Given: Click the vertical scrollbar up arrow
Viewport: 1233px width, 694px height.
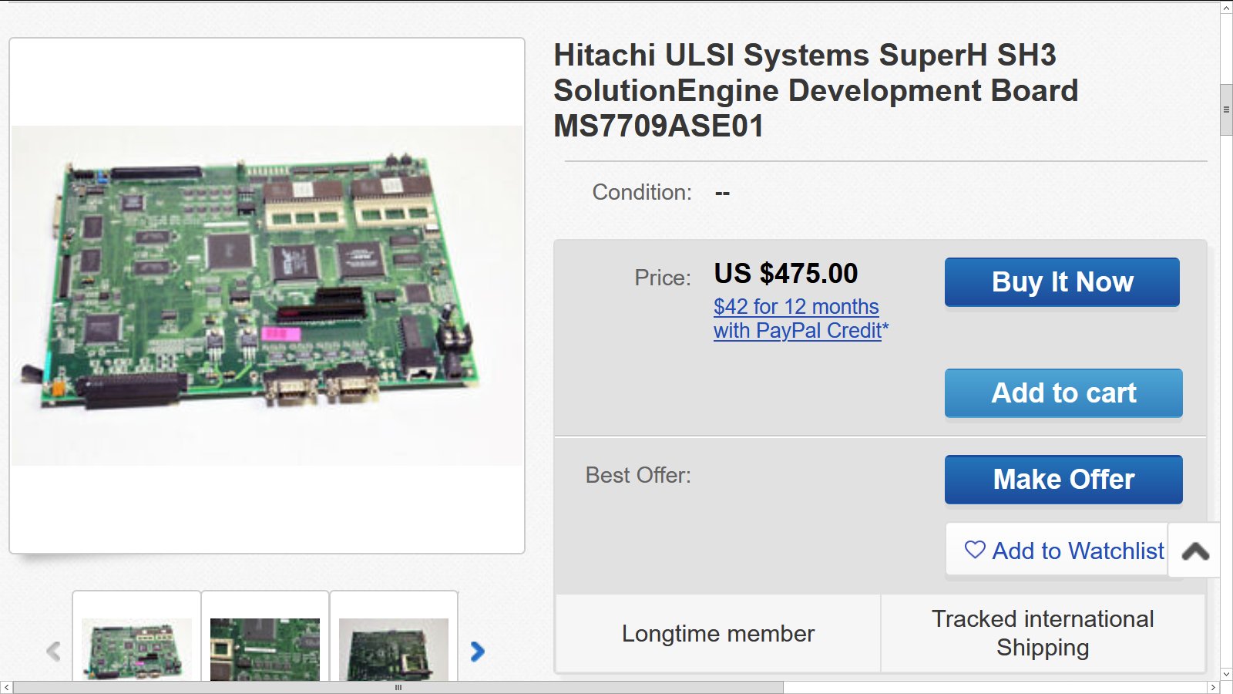Looking at the screenshot, I should 1226,8.
